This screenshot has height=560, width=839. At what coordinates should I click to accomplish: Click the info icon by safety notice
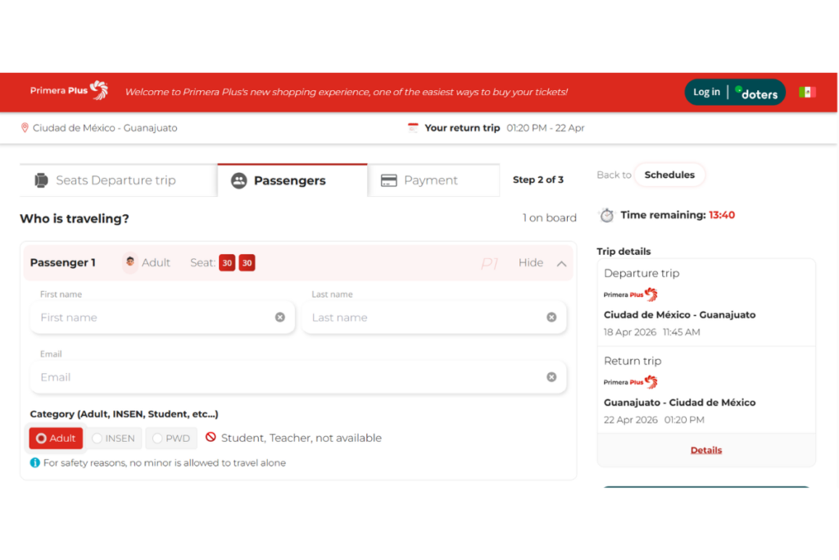(35, 463)
